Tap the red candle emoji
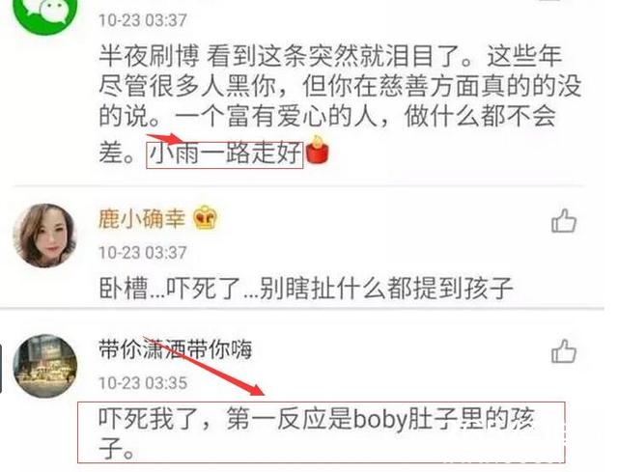The height and width of the screenshot is (472, 618). [318, 150]
